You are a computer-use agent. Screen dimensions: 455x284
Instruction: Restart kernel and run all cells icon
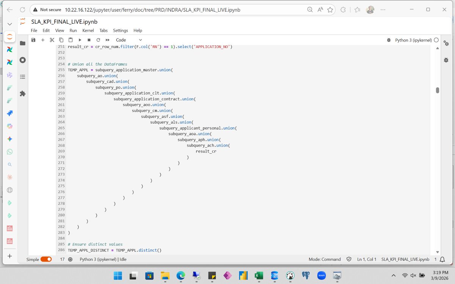108,40
